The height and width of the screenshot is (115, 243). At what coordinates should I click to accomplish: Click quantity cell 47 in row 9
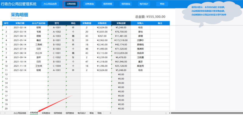87,62
